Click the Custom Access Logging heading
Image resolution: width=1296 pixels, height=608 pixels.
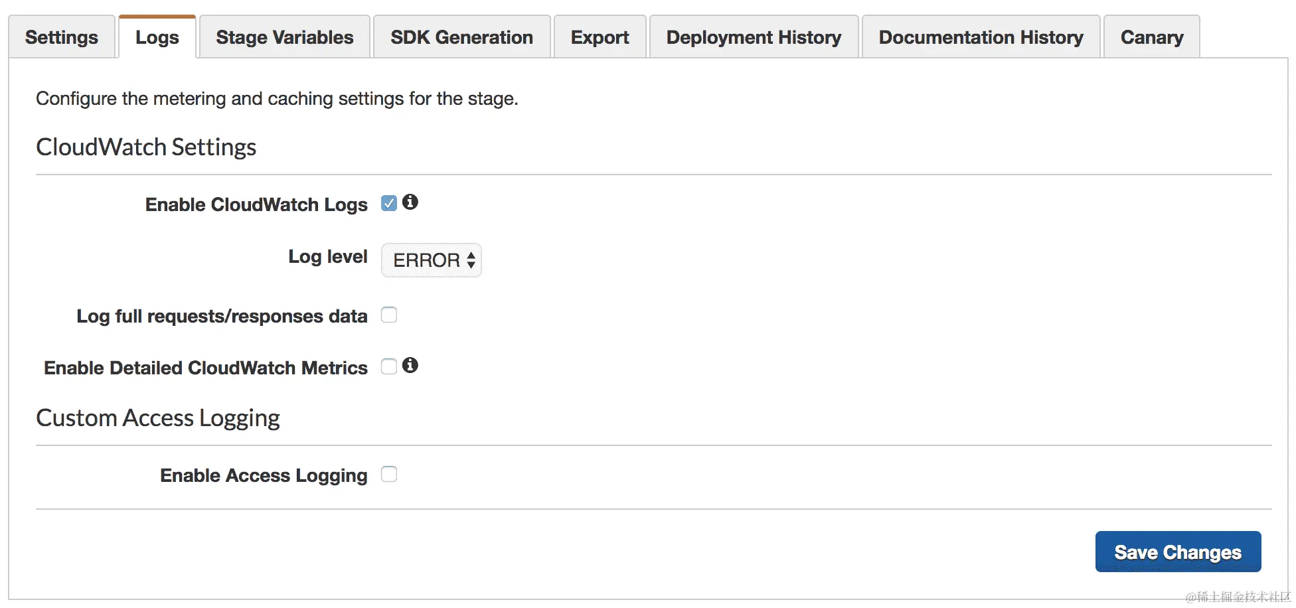(158, 418)
